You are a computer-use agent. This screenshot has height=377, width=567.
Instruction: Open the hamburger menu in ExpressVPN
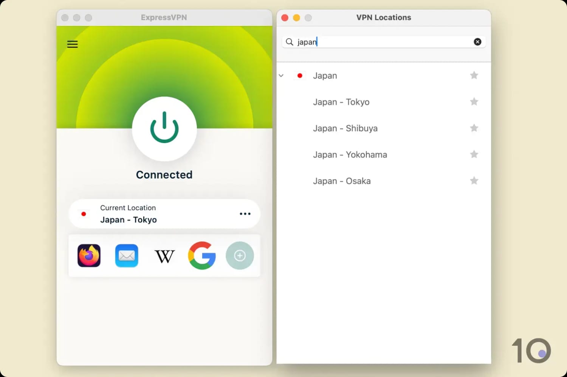72,44
